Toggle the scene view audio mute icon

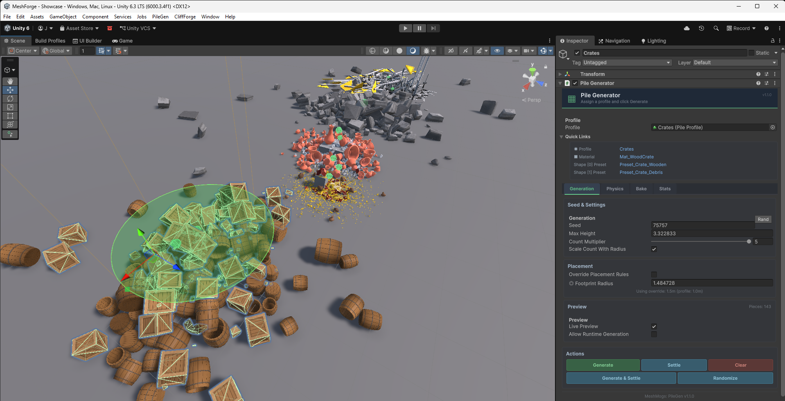click(465, 50)
